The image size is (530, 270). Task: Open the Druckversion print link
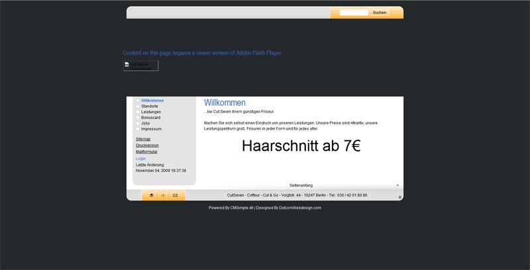(x=147, y=145)
